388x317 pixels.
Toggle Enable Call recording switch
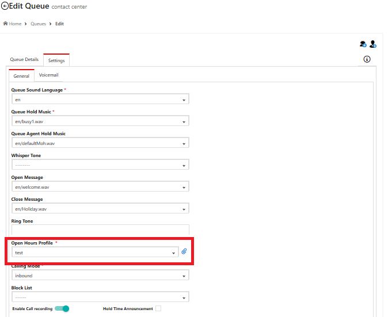tap(62, 308)
